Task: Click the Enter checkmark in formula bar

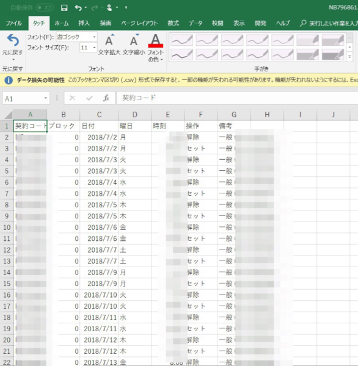Action: click(x=89, y=98)
